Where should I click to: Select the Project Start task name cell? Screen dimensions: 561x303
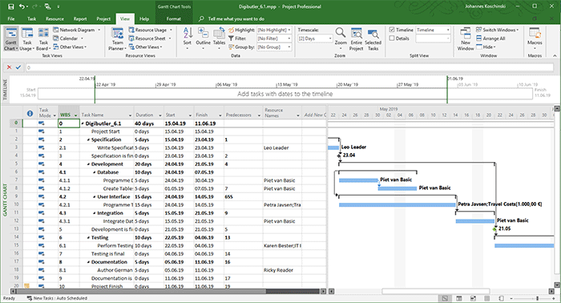click(107, 131)
